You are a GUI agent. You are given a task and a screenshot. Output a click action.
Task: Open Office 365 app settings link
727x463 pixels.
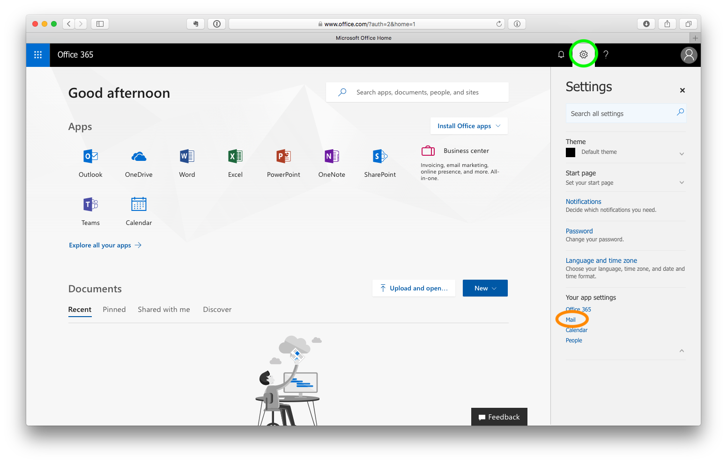tap(578, 310)
